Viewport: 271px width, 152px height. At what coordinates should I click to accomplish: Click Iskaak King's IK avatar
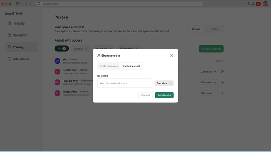point(58,93)
